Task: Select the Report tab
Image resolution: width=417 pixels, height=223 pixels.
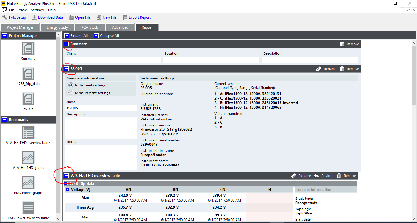Action: click(147, 27)
